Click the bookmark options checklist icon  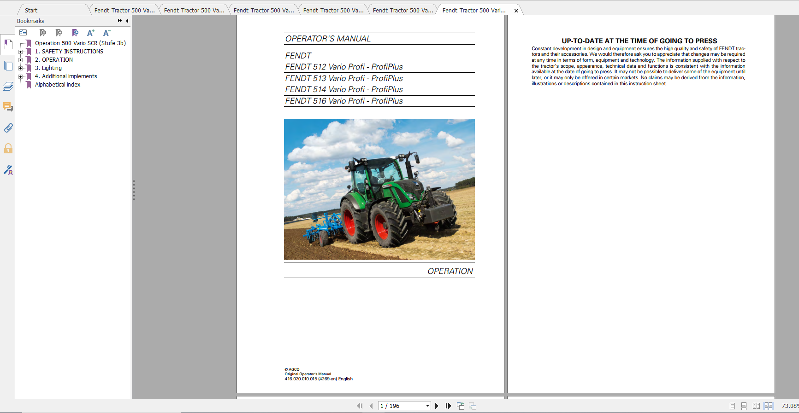click(23, 33)
